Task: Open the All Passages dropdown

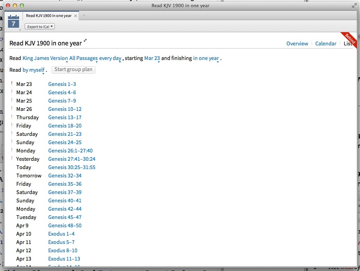Action: click(84, 58)
